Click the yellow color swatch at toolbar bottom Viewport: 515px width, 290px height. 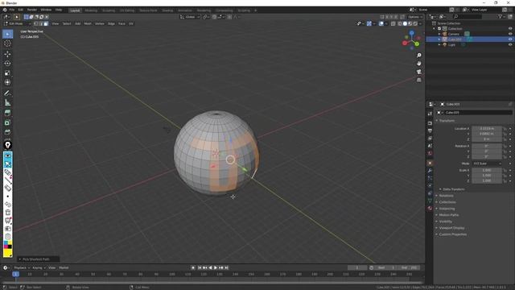pyautogui.click(x=7, y=253)
